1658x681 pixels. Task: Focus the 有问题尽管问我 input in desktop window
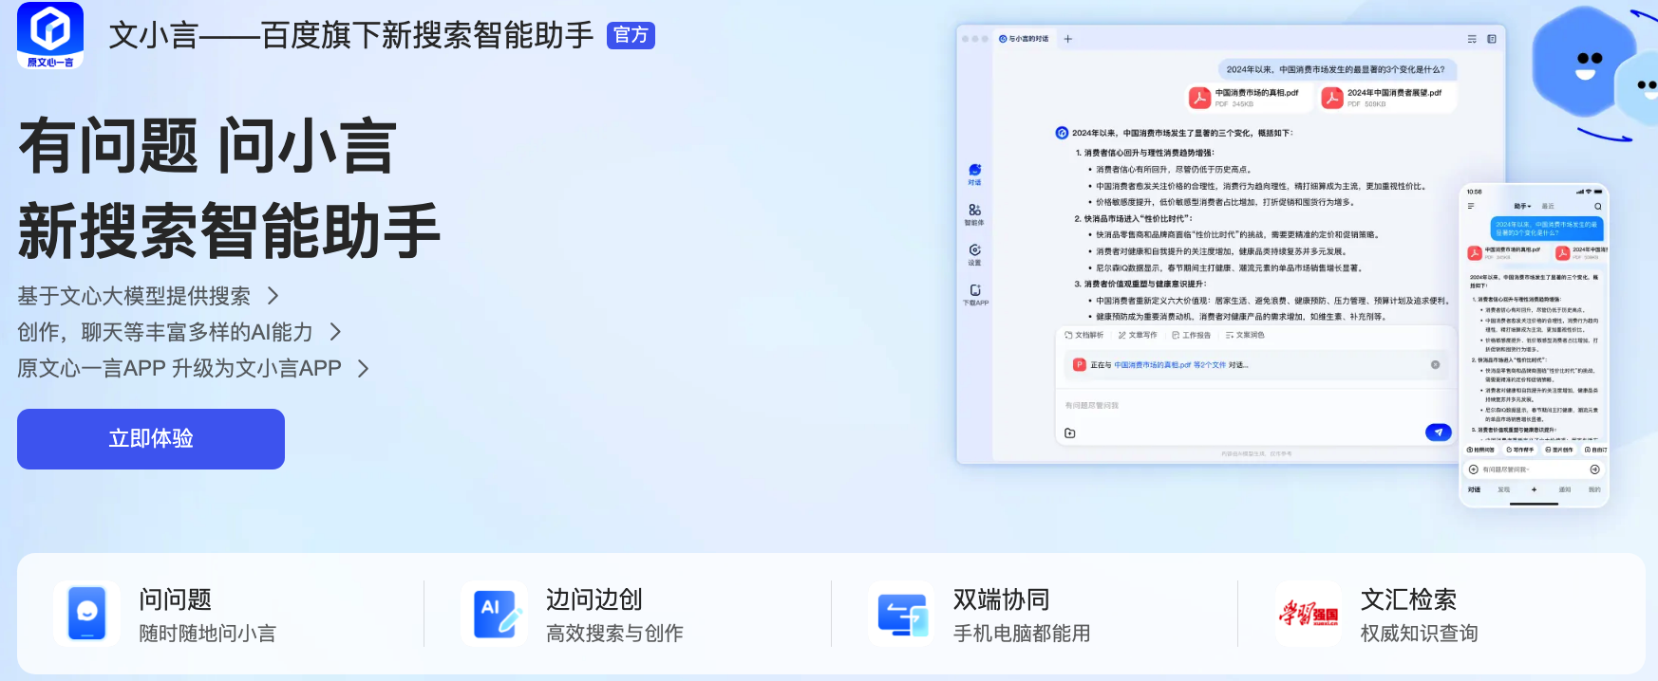pos(1256,405)
